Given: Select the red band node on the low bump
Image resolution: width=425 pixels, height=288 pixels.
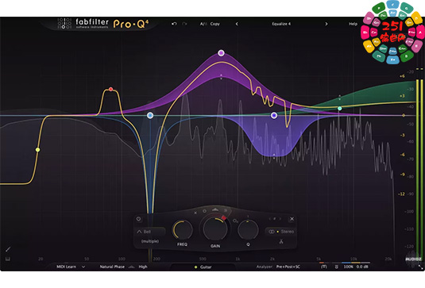Looking at the screenshot, I should coord(110,89).
